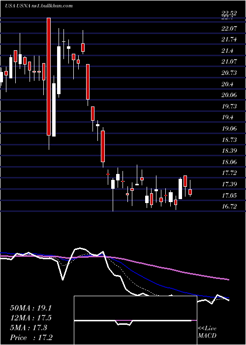This screenshot has height=345, width=246.
Task: Click the 20.73 price axis label
Action: coord(229,72)
